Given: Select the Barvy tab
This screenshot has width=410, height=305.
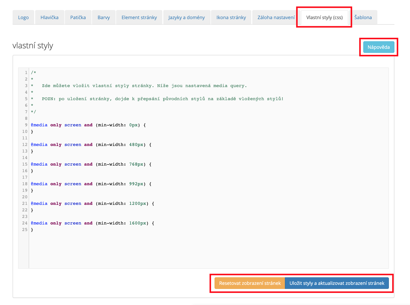Looking at the screenshot, I should pyautogui.click(x=104, y=17).
